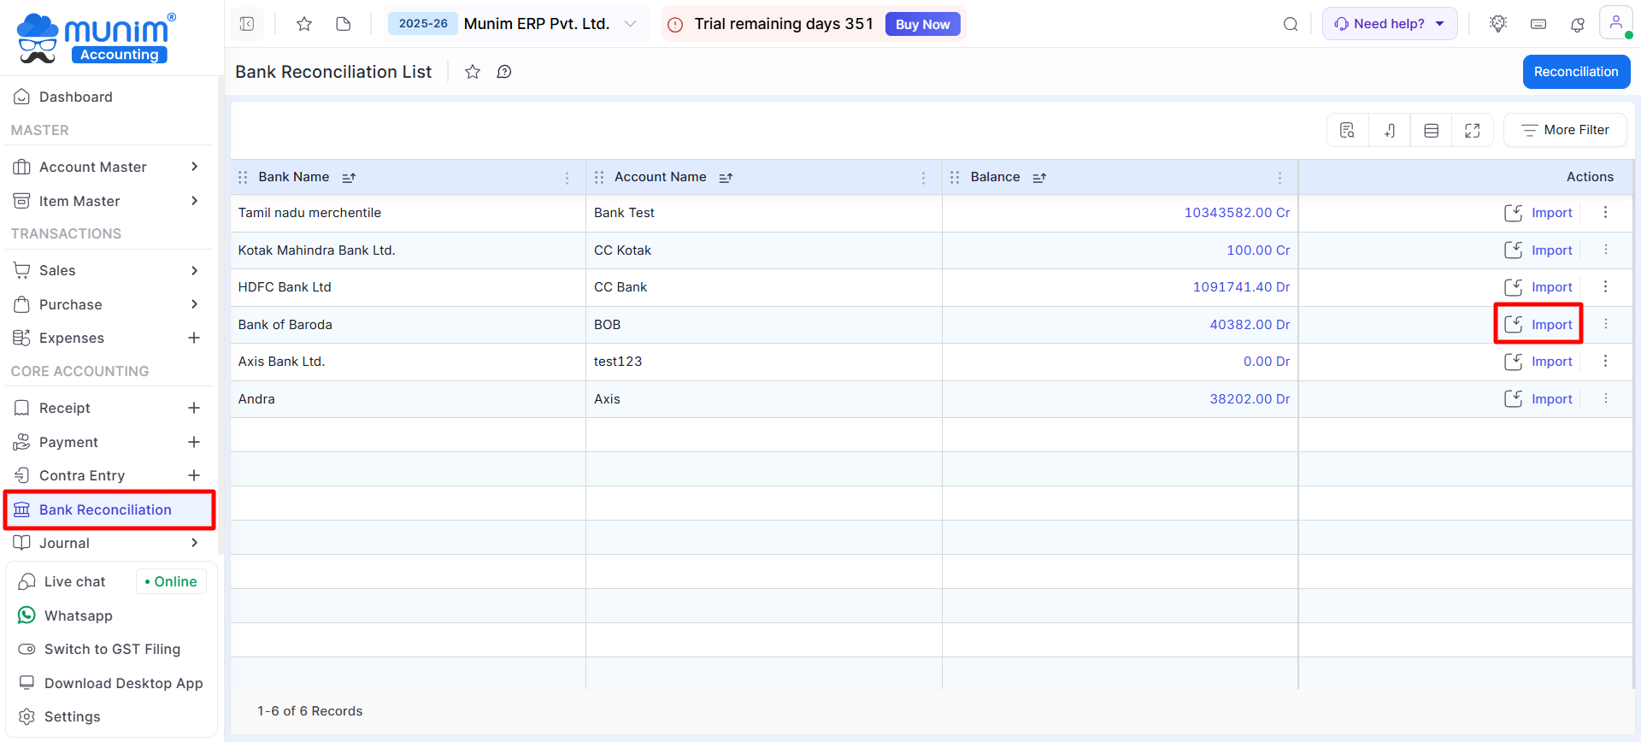Open Balance column options menu
Image resolution: width=1641 pixels, height=742 pixels.
[1279, 178]
